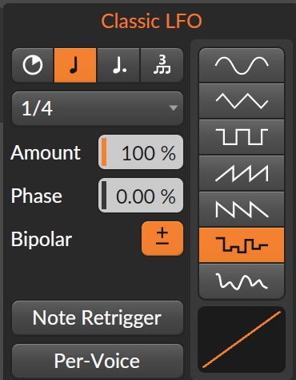The height and width of the screenshot is (380, 296).
Task: Toggle Per-Voice modulation mode
Action: (98, 361)
